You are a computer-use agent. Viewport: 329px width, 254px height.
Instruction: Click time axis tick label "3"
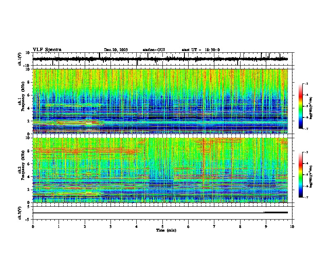pyautogui.click(x=110, y=227)
